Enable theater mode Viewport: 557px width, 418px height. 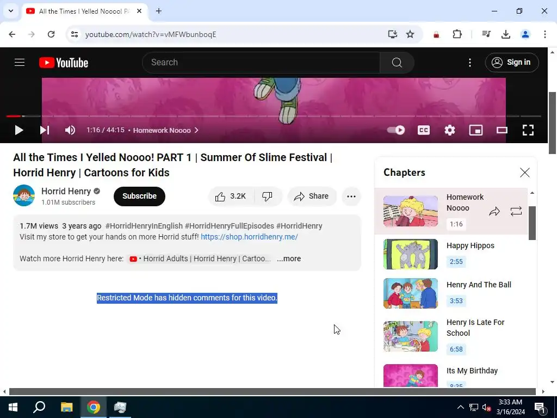[x=502, y=130]
